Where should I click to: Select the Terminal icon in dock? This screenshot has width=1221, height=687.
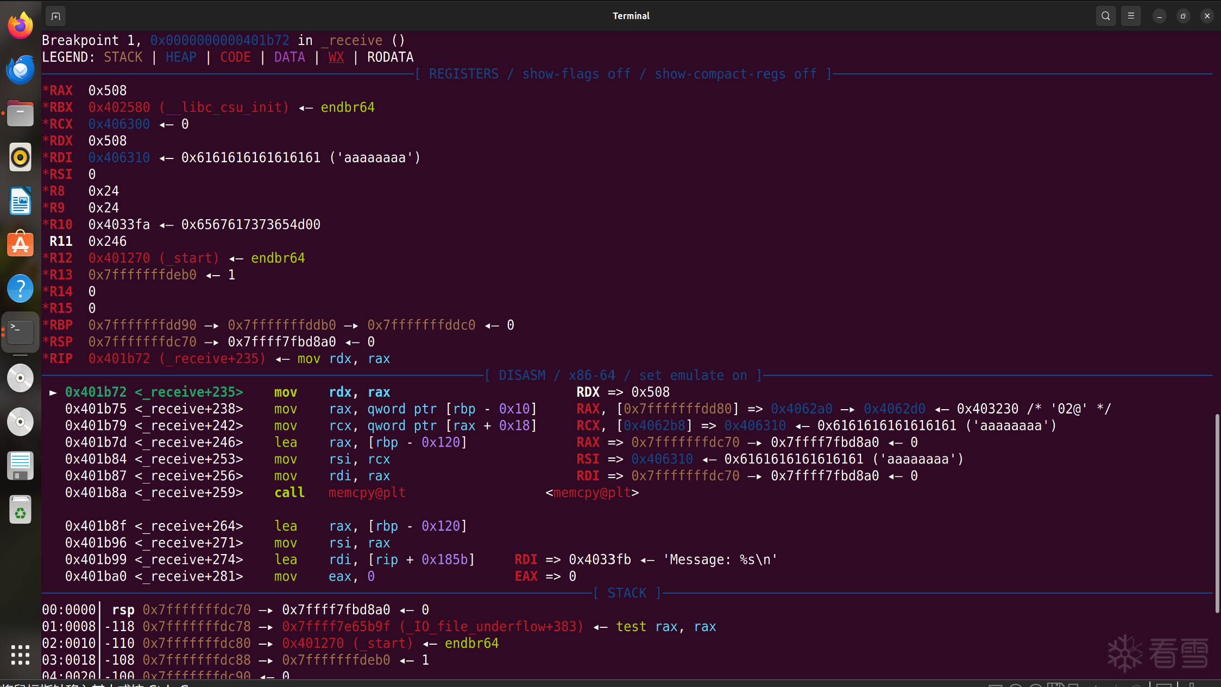pos(21,332)
